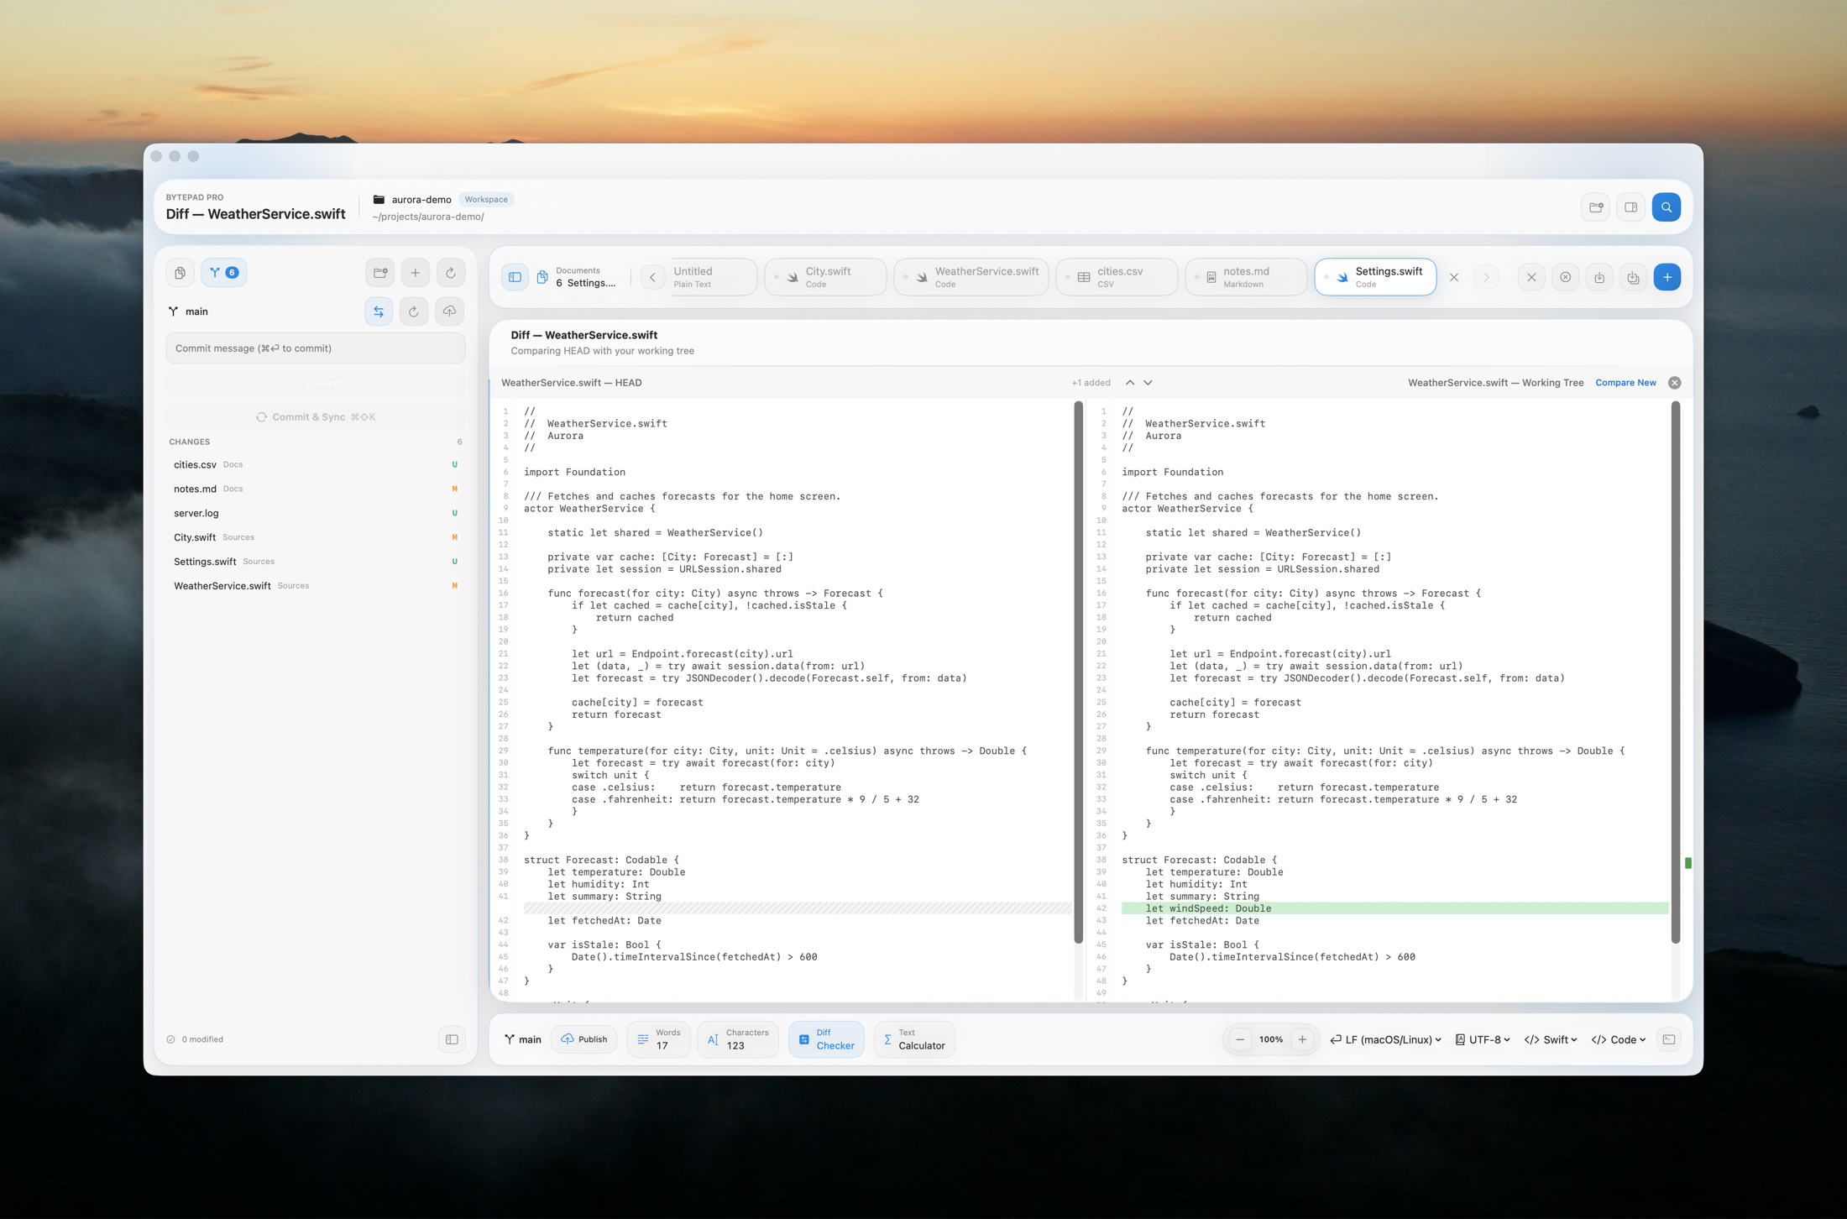
Task: Click the reload icon next to main branch
Action: point(414,311)
